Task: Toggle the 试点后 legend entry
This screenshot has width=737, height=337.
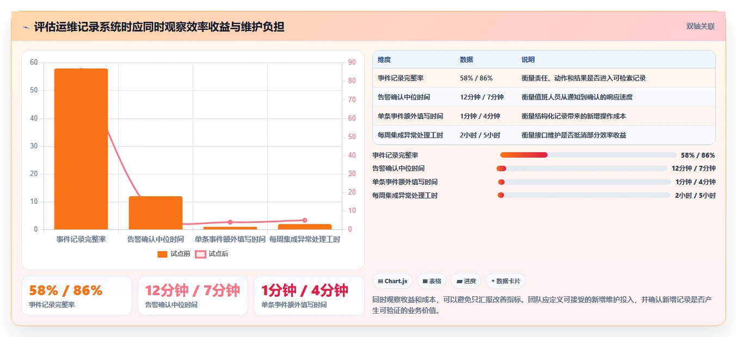Action: tap(212, 254)
